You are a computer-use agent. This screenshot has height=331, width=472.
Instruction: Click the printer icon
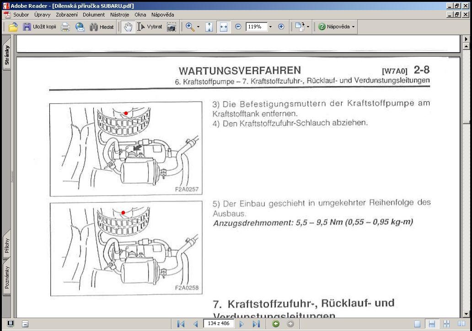(65, 27)
